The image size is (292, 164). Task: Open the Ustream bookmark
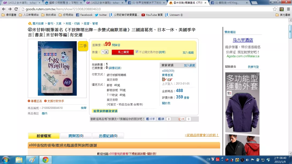tap(174, 15)
